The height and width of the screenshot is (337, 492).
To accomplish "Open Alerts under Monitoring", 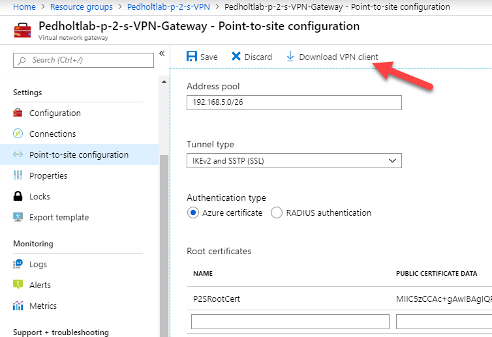I will coord(40,285).
